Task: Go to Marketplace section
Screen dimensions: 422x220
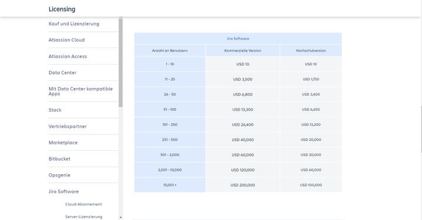Action: pyautogui.click(x=63, y=143)
